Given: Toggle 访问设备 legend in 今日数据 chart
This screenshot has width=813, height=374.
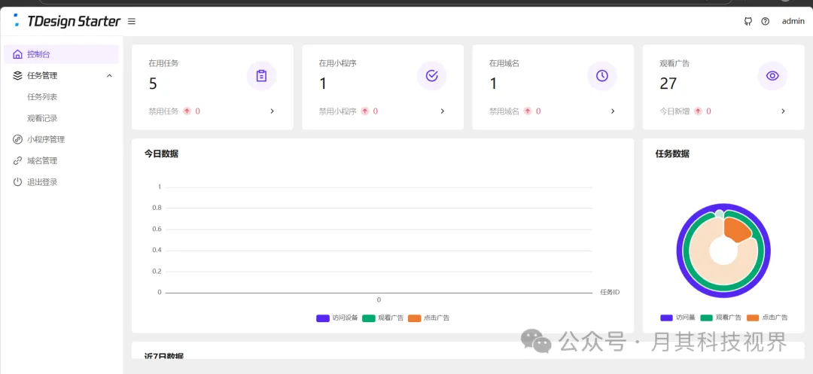Looking at the screenshot, I should pos(337,318).
